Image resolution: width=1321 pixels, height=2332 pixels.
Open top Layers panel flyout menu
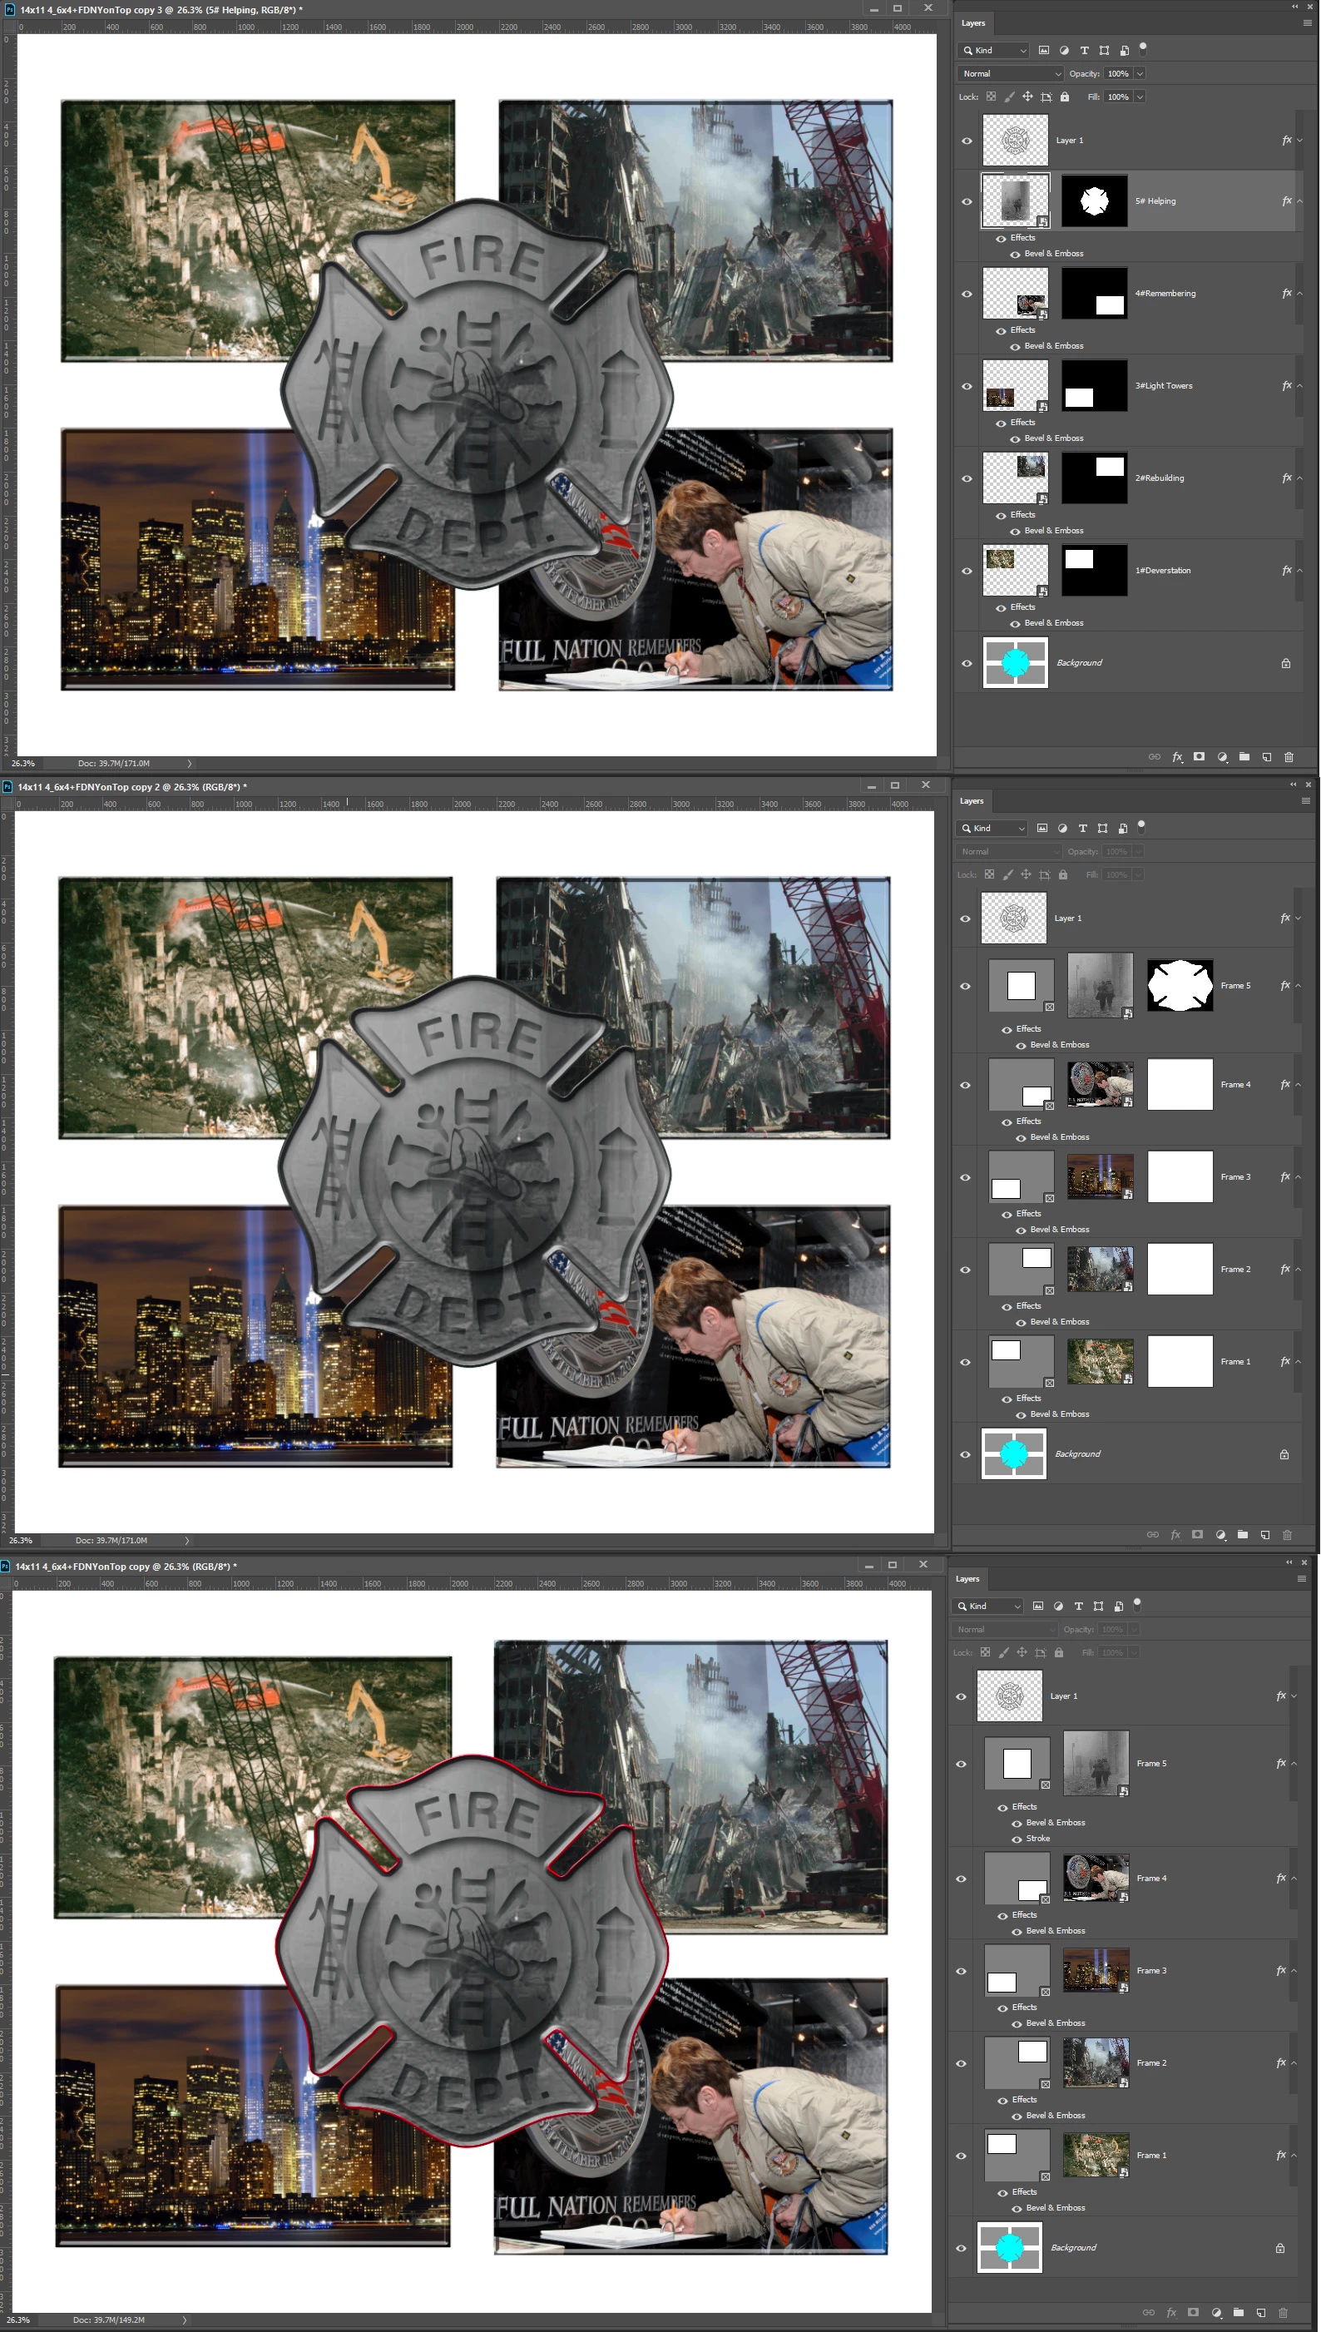coord(1308,22)
